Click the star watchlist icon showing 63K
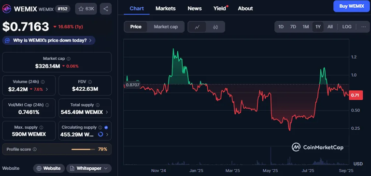The width and height of the screenshot is (371, 176). pos(86,9)
